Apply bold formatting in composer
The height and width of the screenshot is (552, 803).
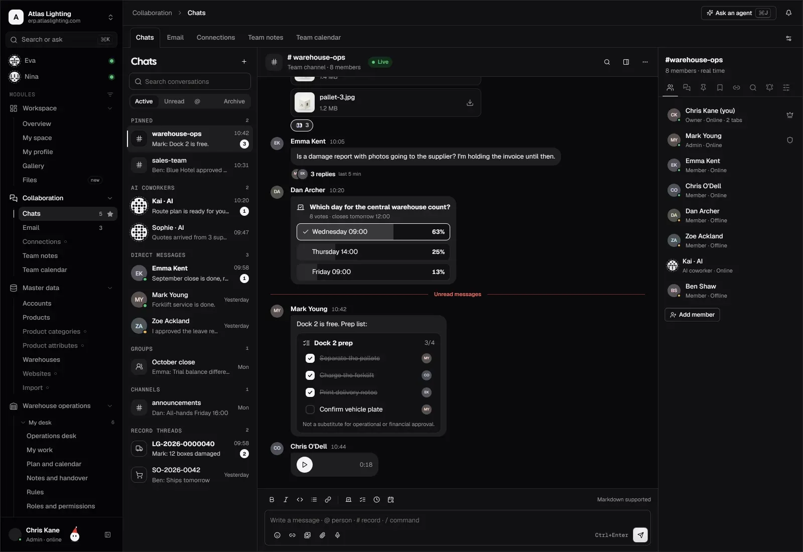(x=272, y=500)
